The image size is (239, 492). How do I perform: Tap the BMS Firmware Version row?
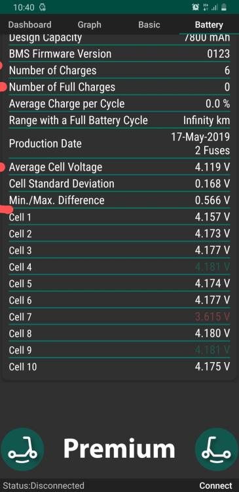pos(119,54)
